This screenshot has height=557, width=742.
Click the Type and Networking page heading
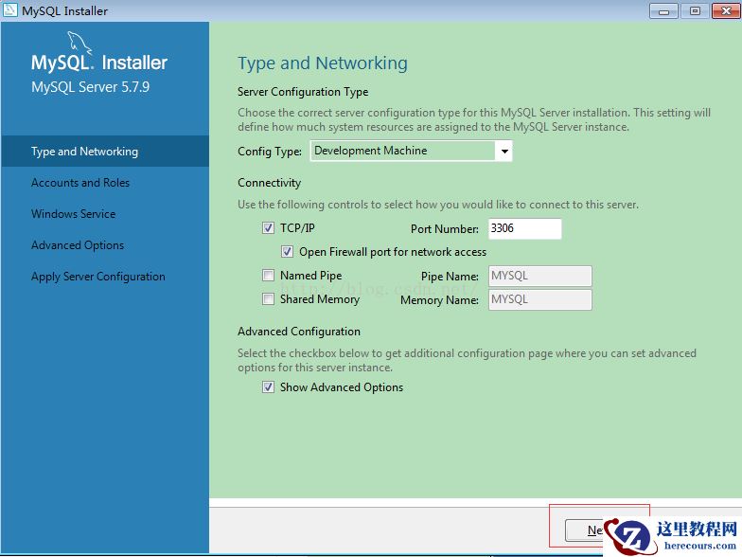pos(322,63)
